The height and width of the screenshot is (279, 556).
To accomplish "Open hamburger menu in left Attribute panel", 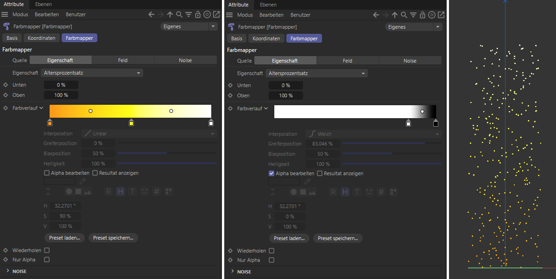I will coord(5,15).
